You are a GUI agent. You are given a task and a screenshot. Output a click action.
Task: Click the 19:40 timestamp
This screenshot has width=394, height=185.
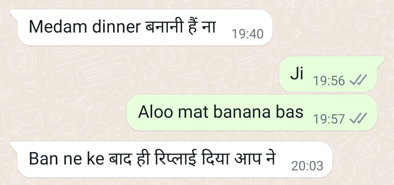[247, 34]
